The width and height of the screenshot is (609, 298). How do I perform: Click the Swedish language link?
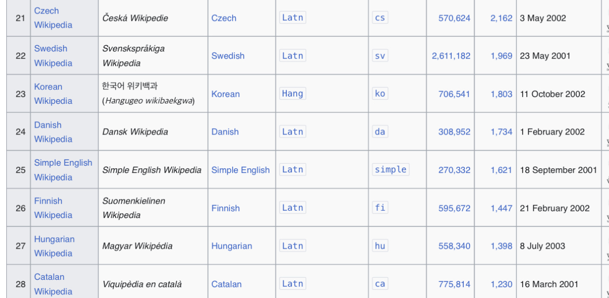click(x=227, y=56)
